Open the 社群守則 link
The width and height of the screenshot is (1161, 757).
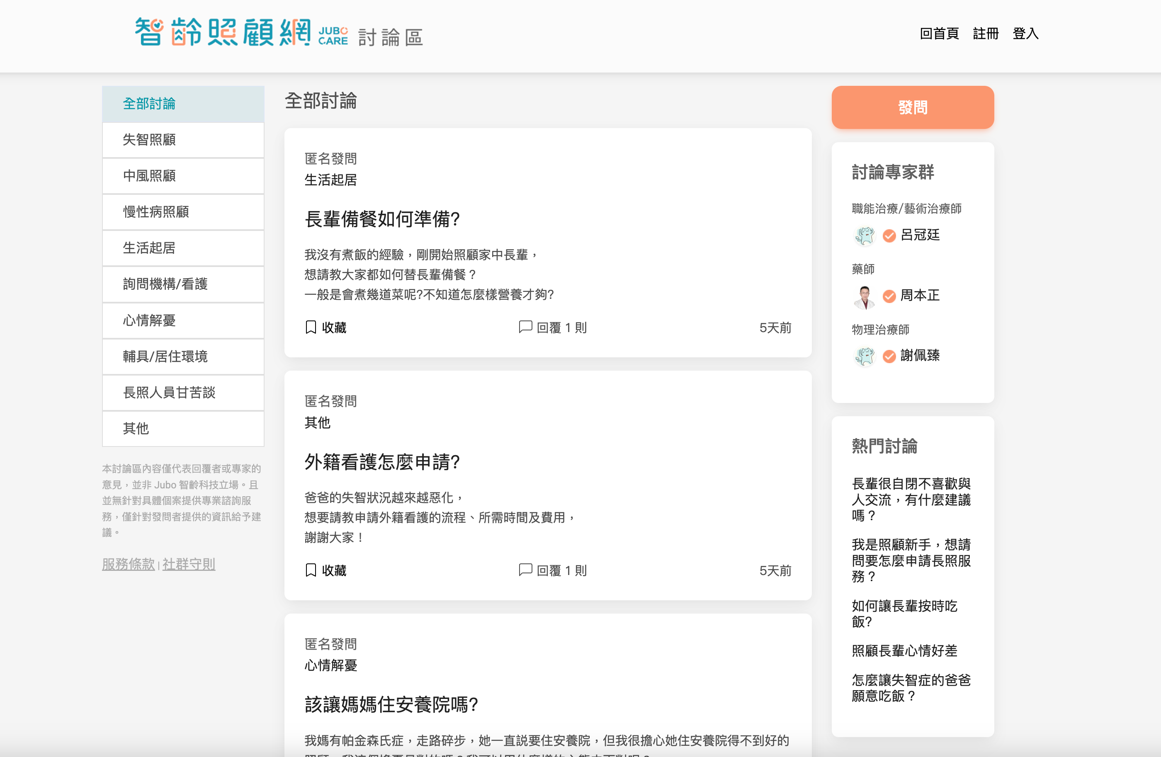pyautogui.click(x=189, y=564)
